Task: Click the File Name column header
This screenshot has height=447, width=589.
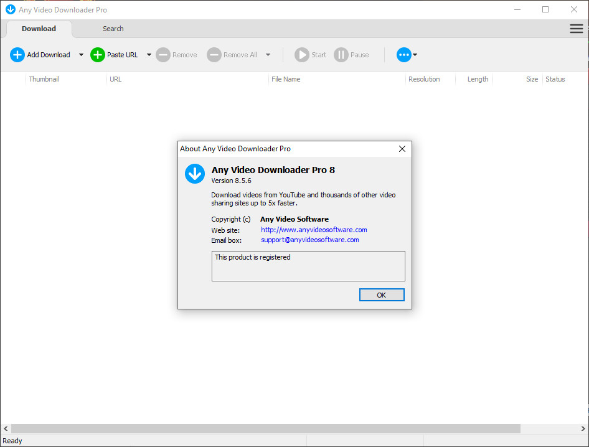Action: (286, 79)
